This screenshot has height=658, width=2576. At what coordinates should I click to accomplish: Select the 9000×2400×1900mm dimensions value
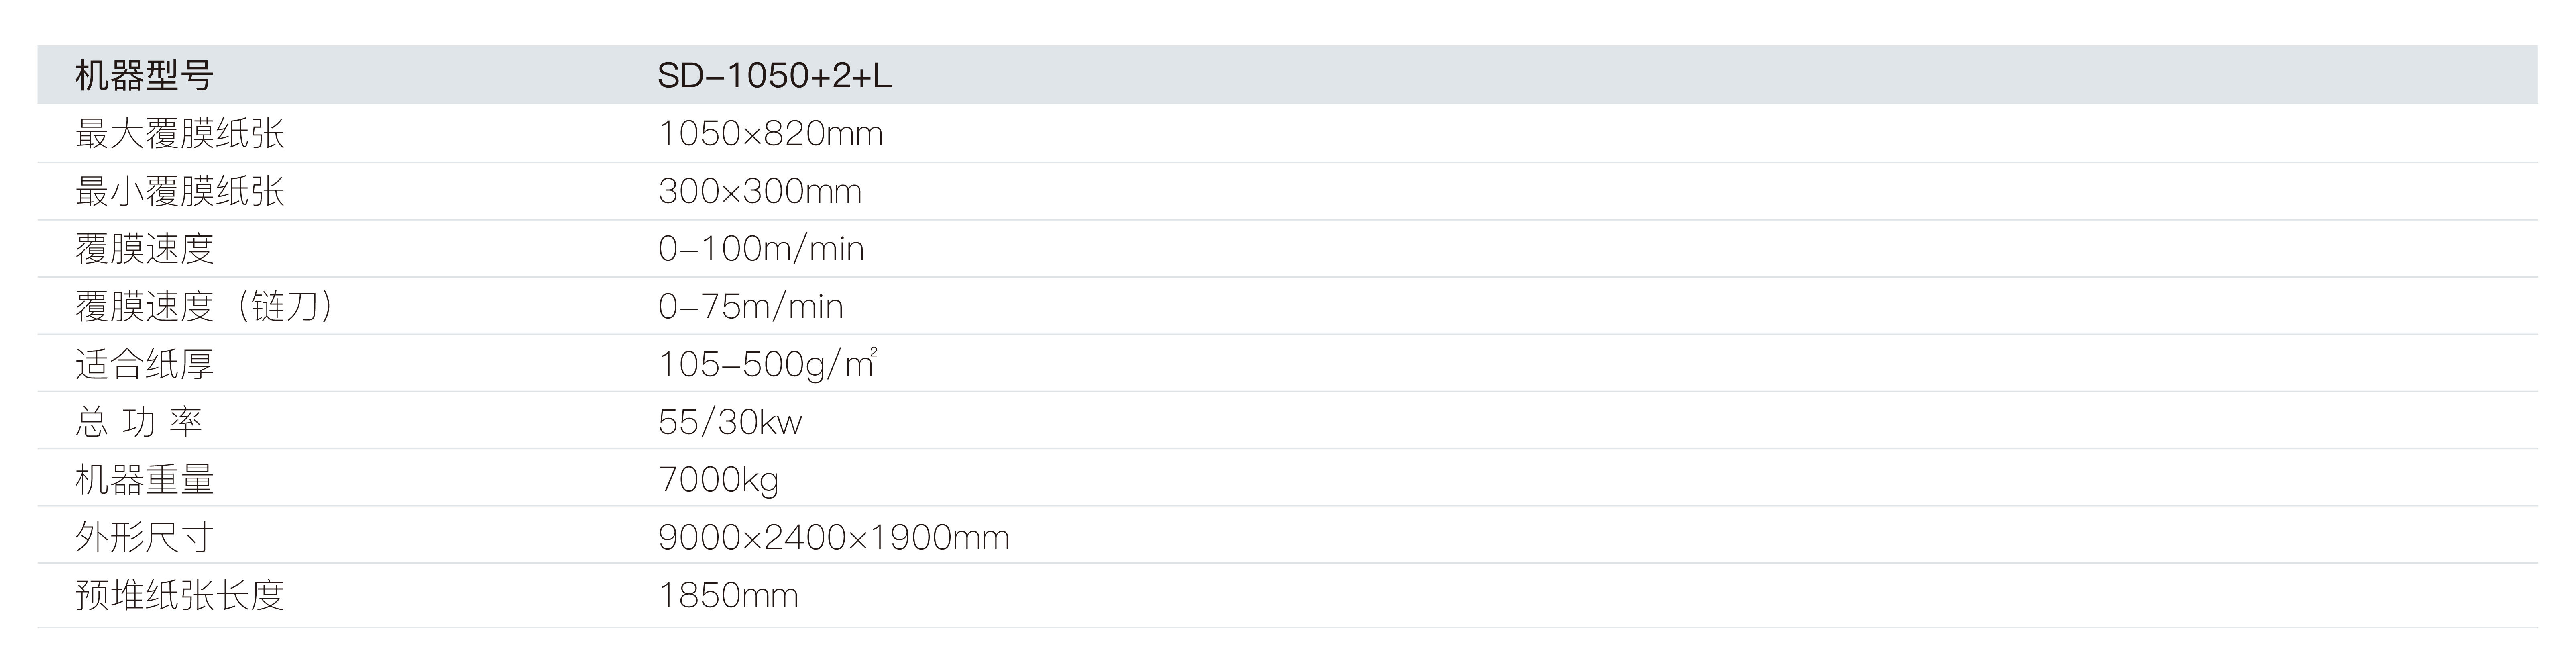pos(833,538)
